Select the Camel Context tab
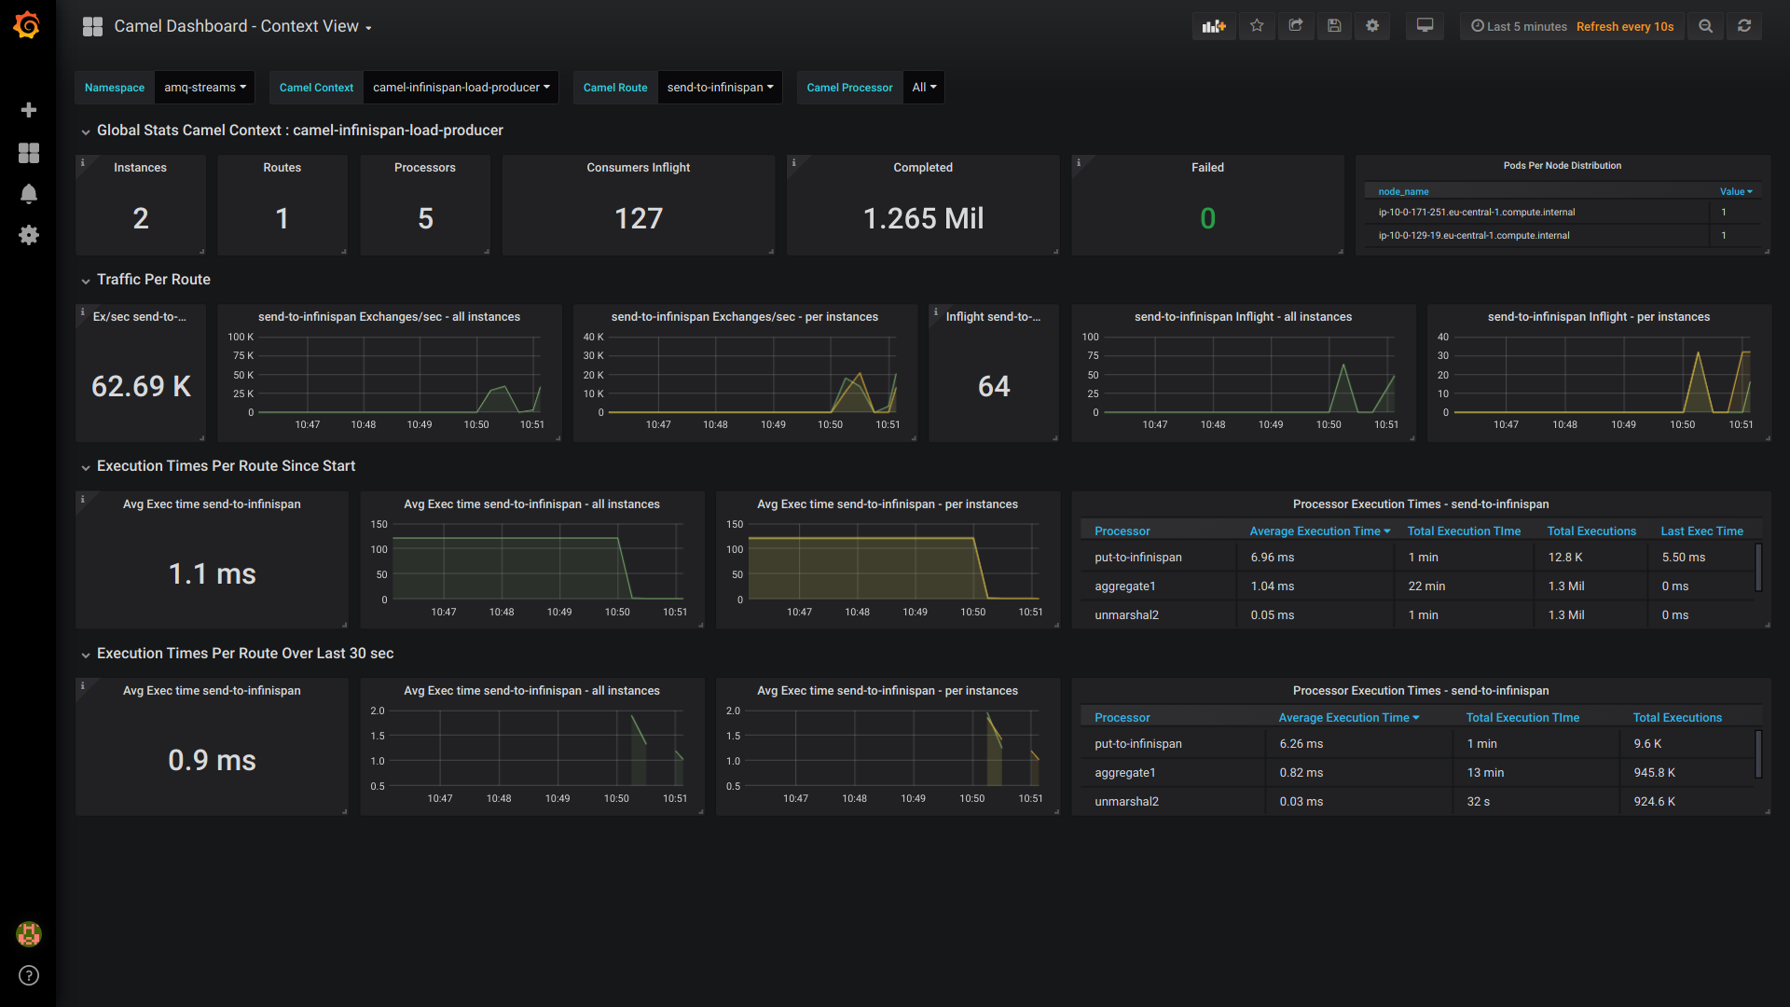The image size is (1790, 1007). 316,88
